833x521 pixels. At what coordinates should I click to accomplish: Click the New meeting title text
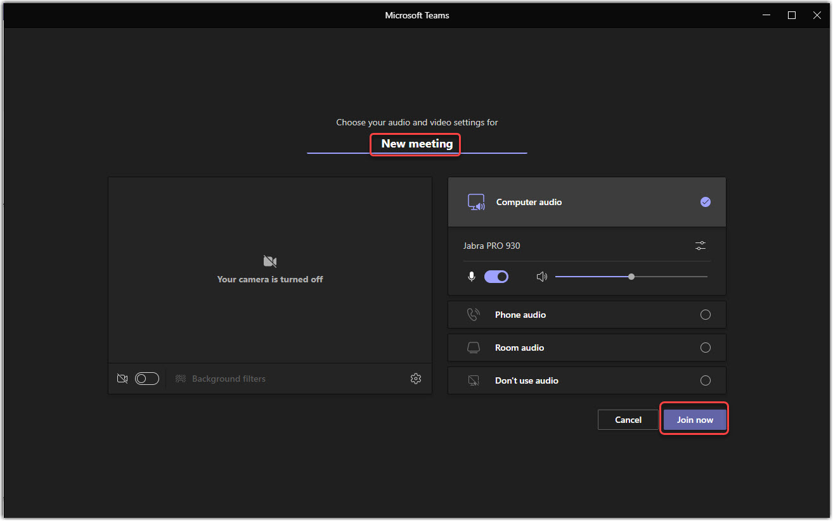(x=415, y=144)
